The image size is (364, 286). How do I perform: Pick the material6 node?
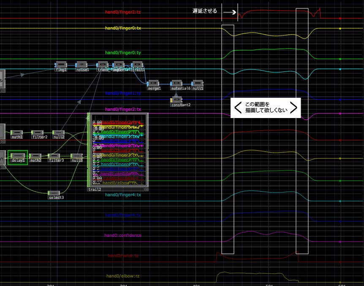(x=177, y=83)
